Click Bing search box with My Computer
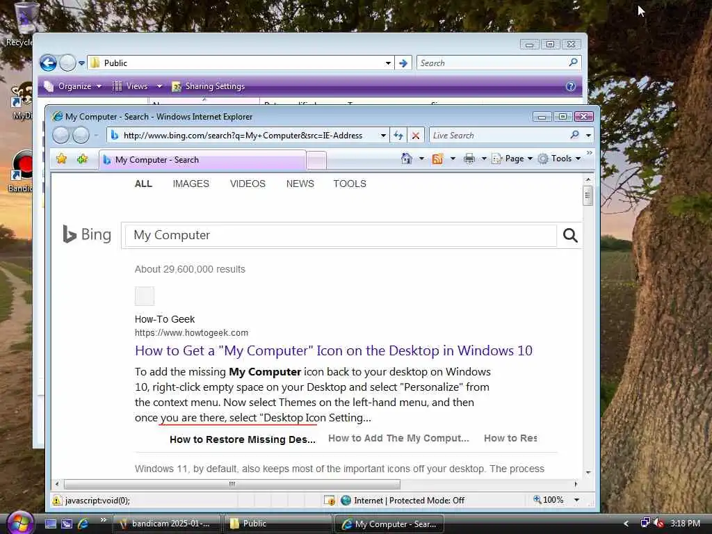The image size is (712, 534). pyautogui.click(x=341, y=235)
